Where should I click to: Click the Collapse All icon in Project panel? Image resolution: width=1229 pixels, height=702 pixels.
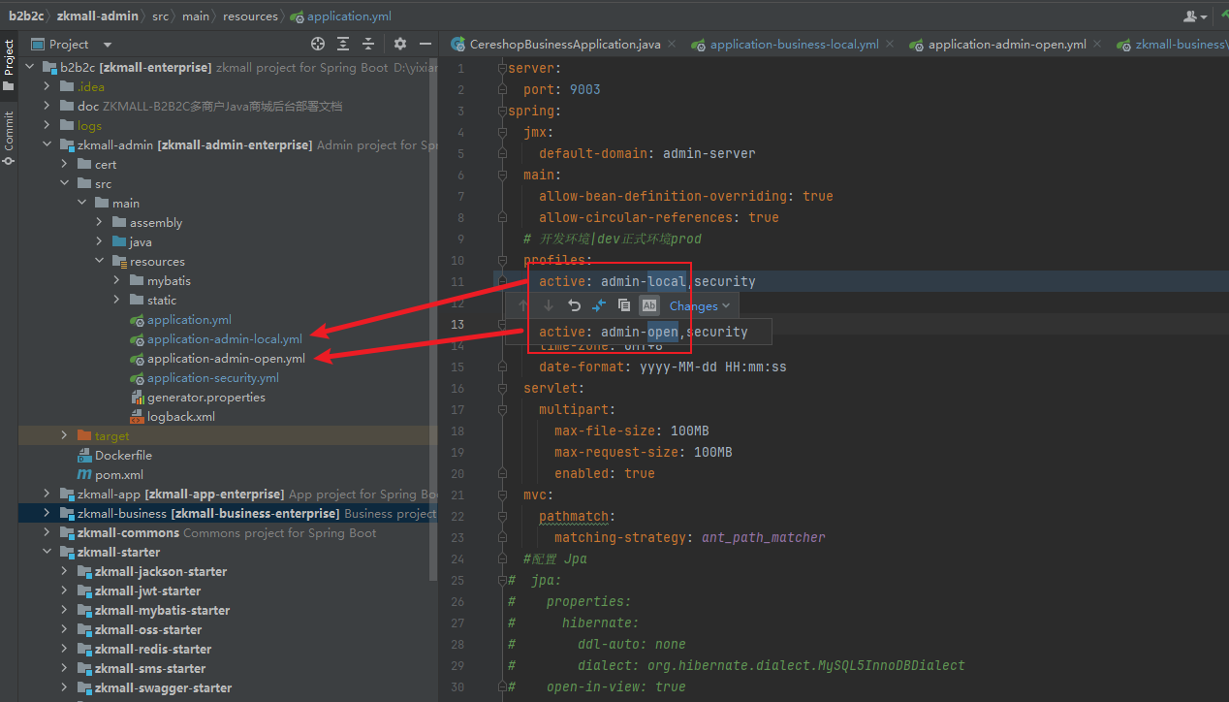coord(368,44)
